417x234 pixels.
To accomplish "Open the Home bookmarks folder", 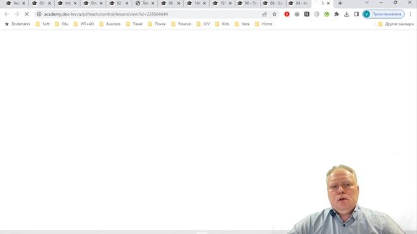I will tap(263, 24).
